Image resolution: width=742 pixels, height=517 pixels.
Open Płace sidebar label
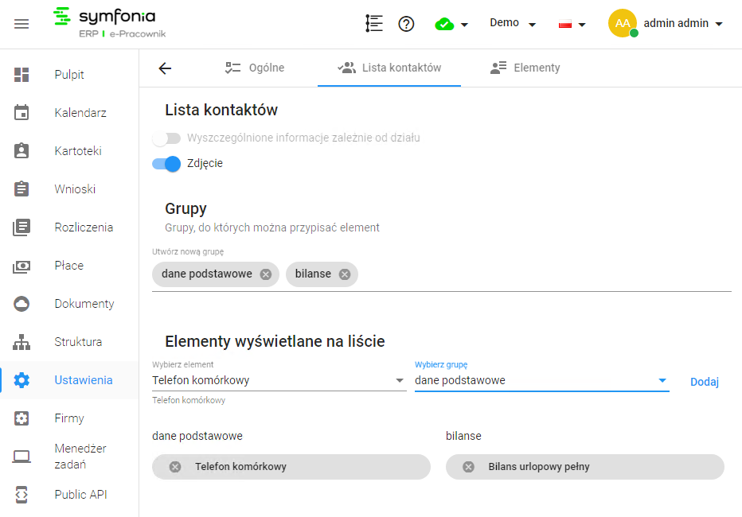pos(69,266)
